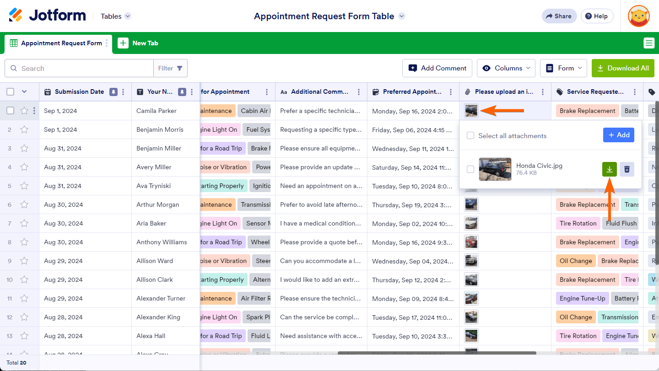
Task: Toggle pin on Submission Date column
Action: click(113, 91)
